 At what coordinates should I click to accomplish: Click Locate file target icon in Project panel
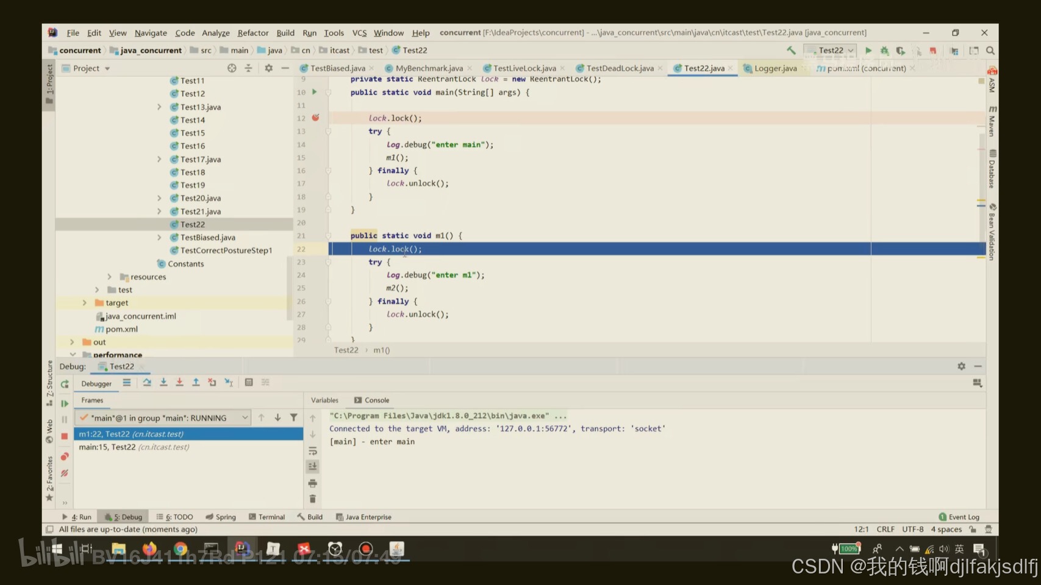232,68
